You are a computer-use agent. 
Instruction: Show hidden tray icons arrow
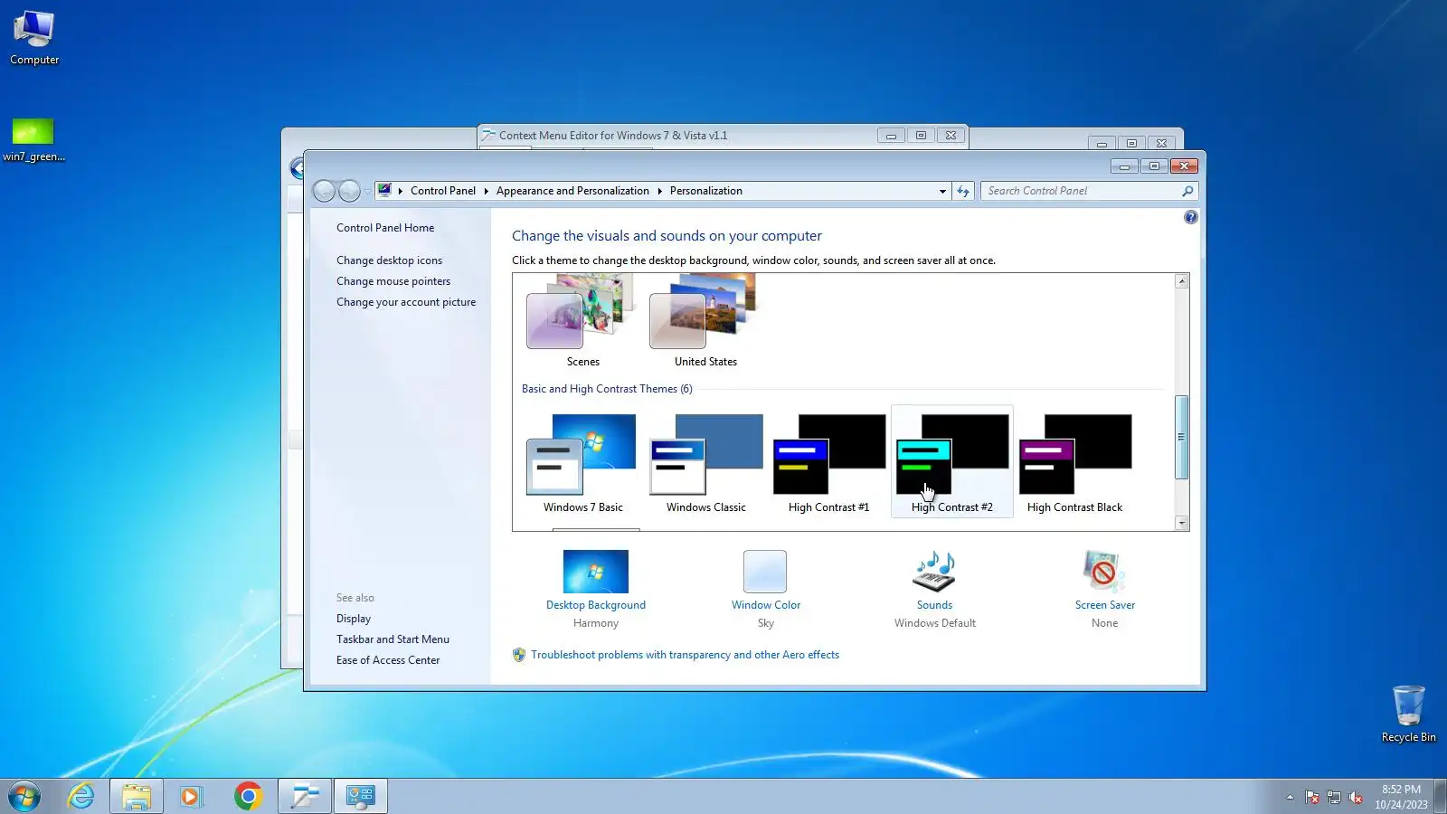point(1290,797)
